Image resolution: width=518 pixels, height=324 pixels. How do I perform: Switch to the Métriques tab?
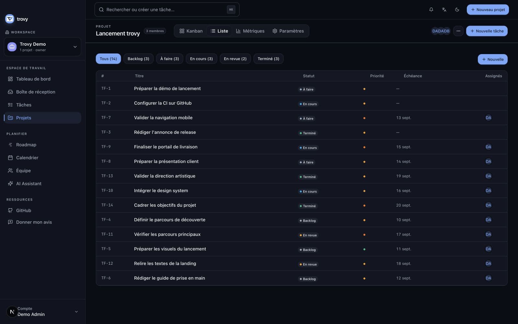(x=250, y=31)
